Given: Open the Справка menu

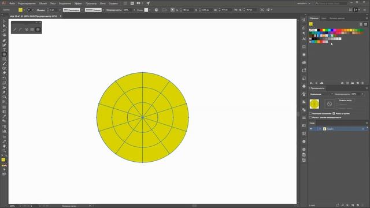Looking at the screenshot, I should [113, 3].
